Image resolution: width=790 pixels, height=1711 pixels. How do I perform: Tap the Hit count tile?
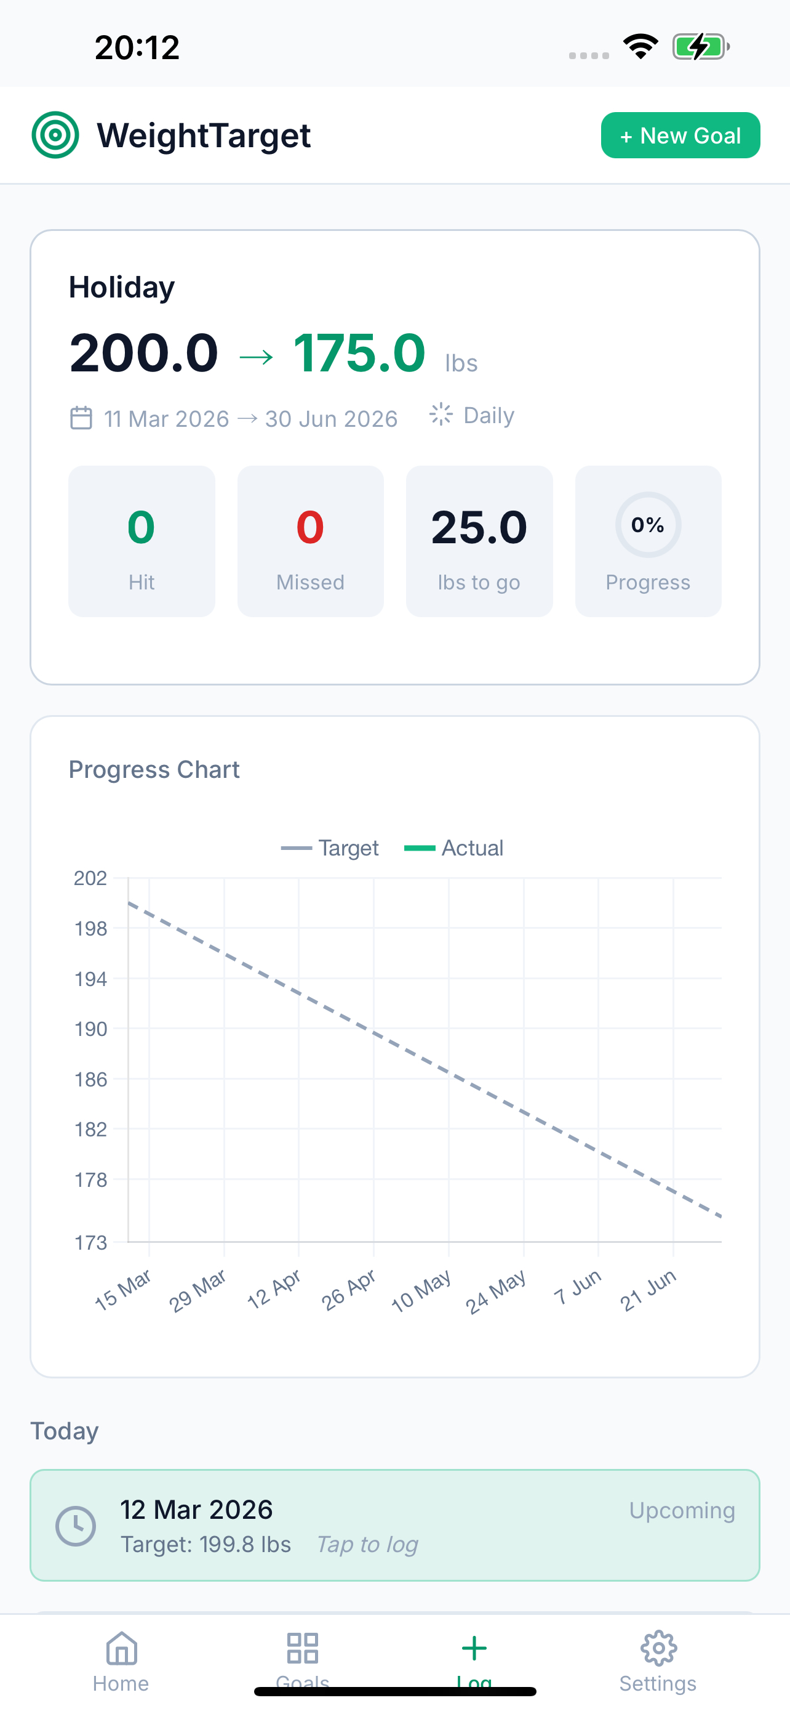142,541
